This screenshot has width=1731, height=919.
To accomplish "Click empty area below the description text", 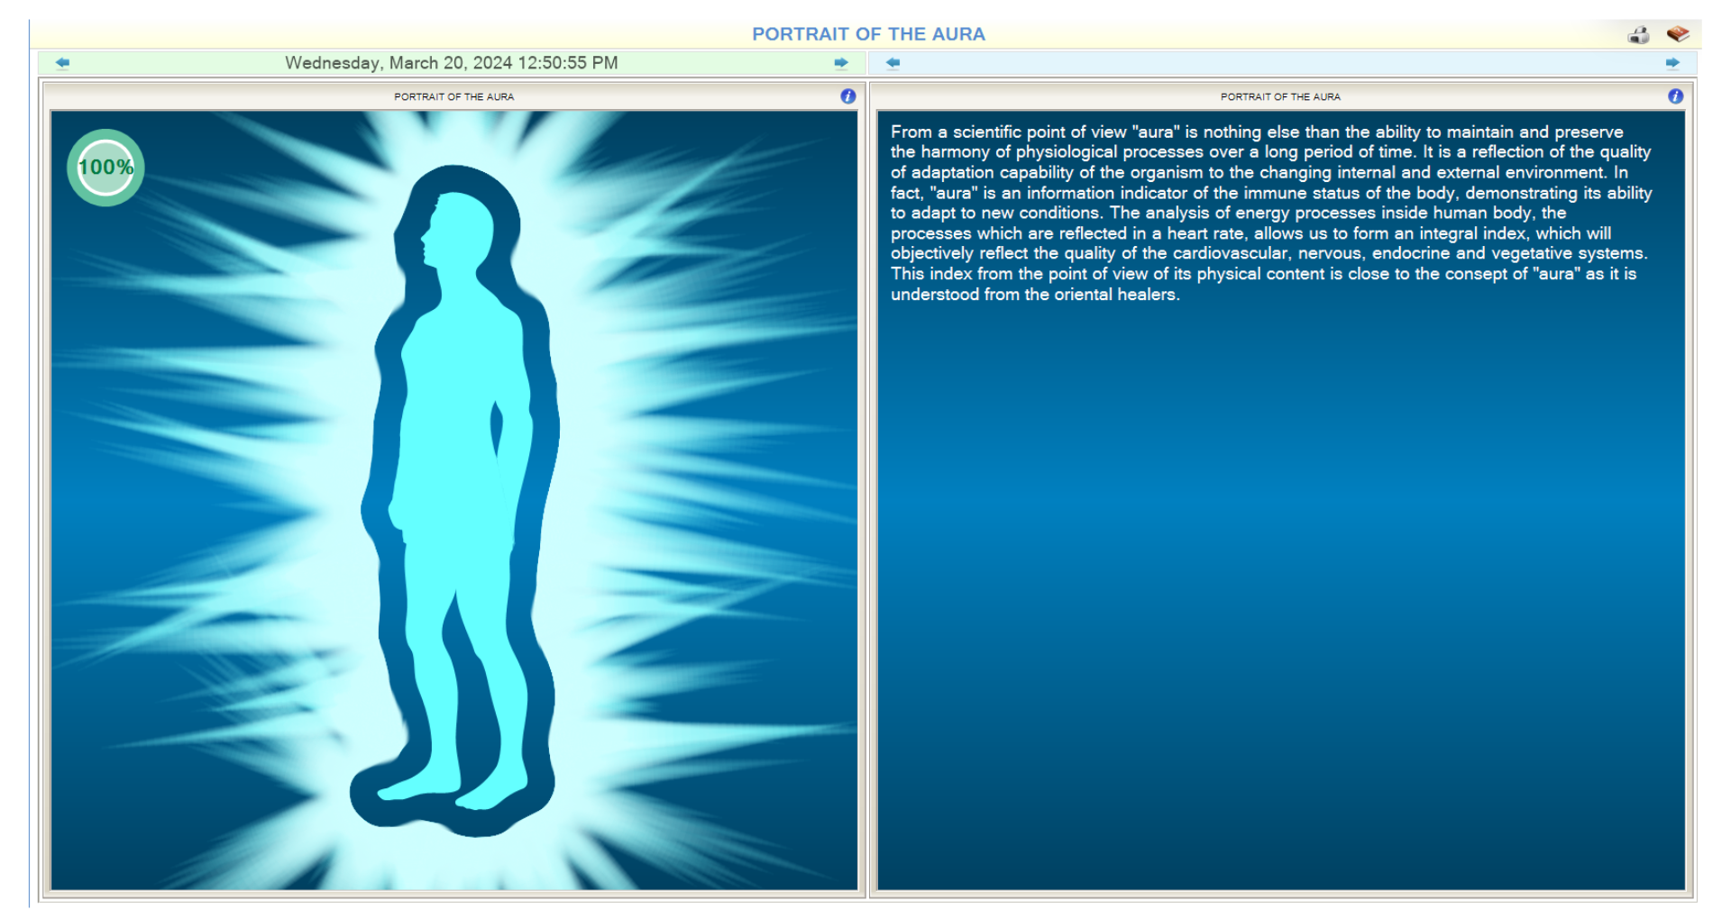I will (x=1280, y=586).
